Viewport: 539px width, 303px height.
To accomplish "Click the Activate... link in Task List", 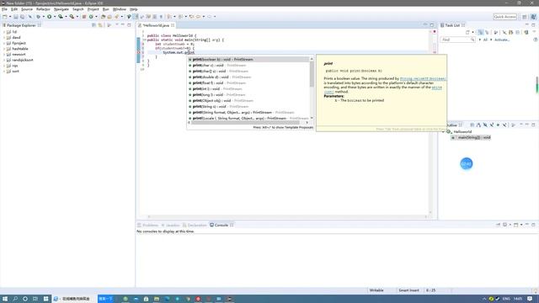I will tap(502, 40).
